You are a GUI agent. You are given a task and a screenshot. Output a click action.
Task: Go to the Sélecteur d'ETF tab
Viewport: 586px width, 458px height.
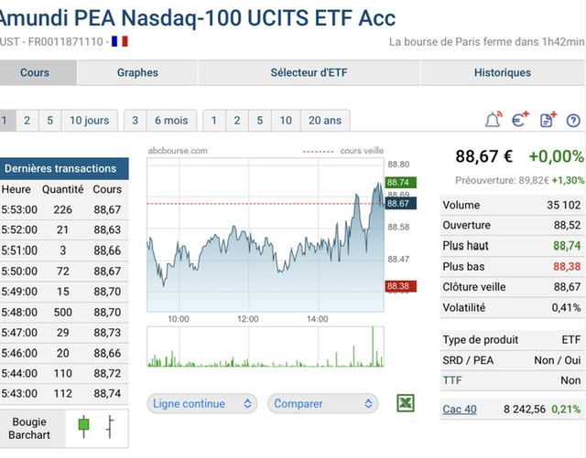coord(308,72)
